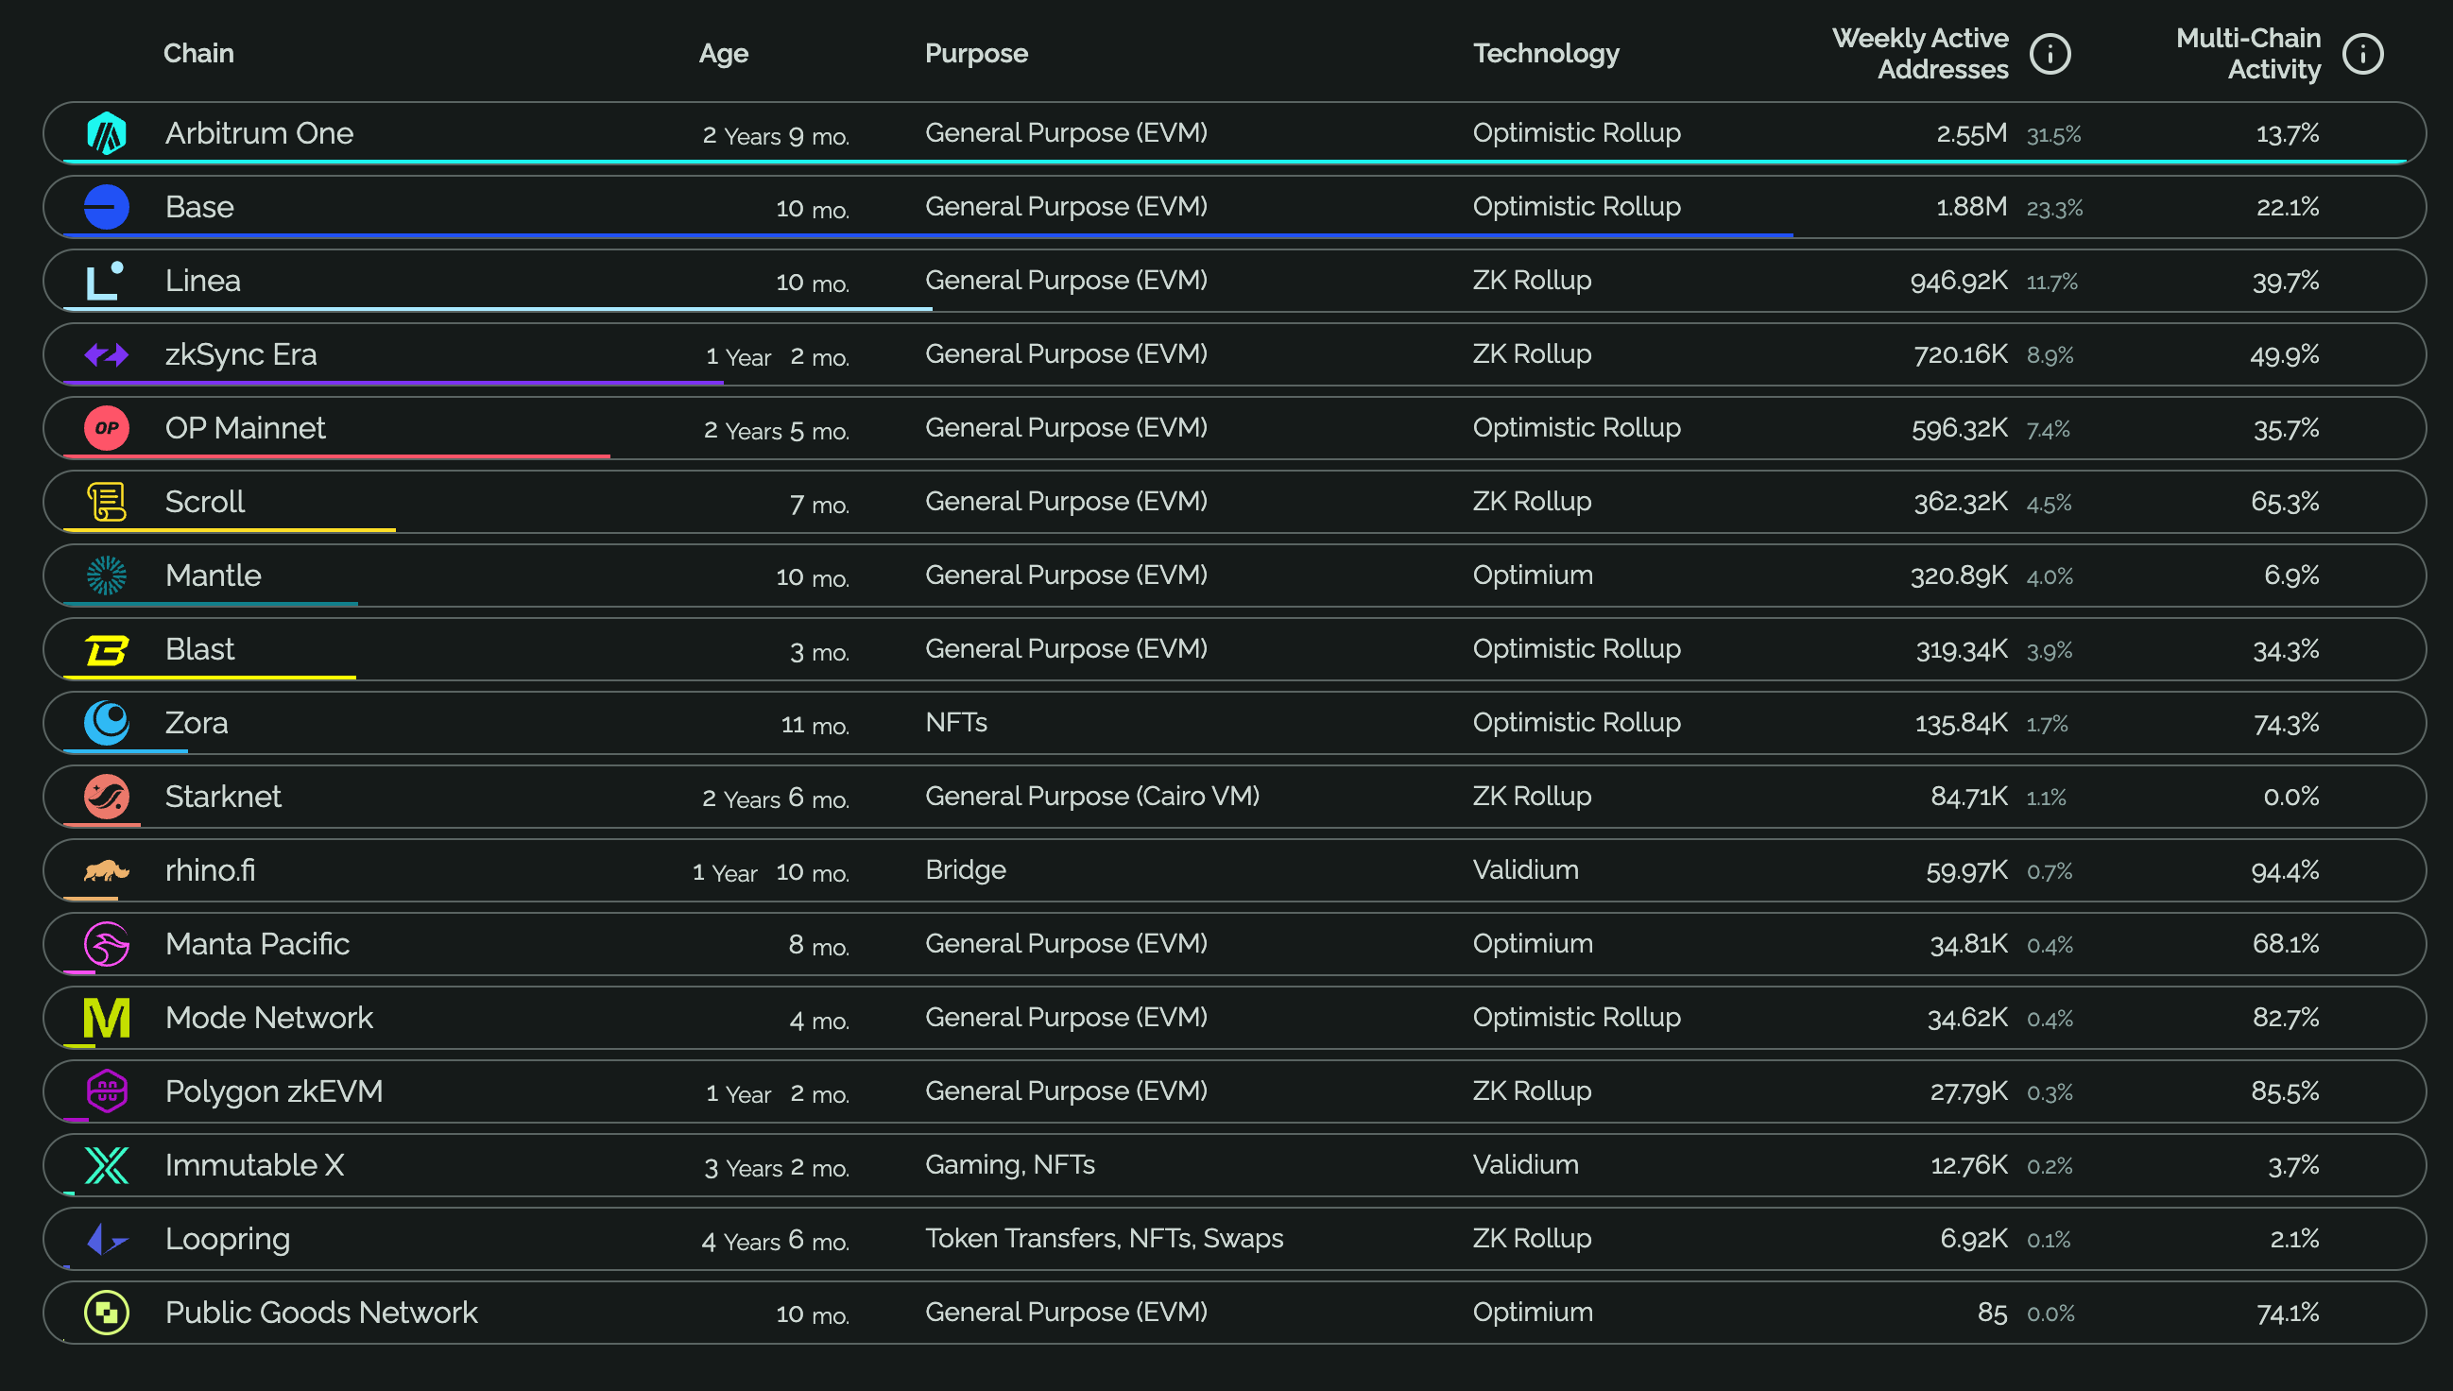
Task: Click the NFTs purpose in Zora row
Action: 956,722
